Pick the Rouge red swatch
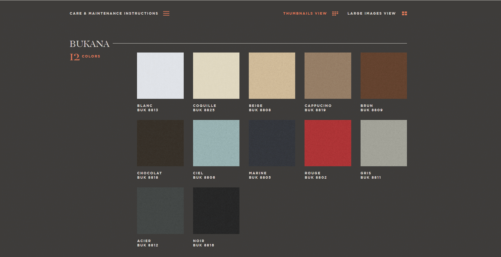Viewport: 501px width, 257px height. tap(328, 143)
